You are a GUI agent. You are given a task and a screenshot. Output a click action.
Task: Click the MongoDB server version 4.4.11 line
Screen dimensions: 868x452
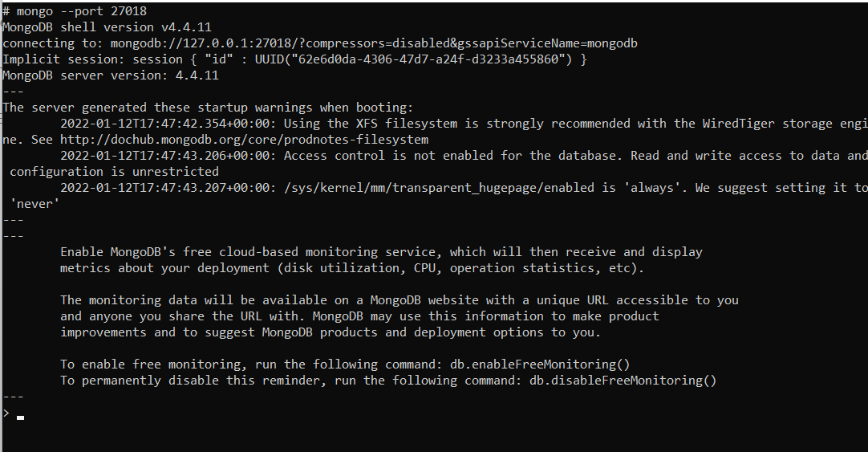[x=111, y=75]
